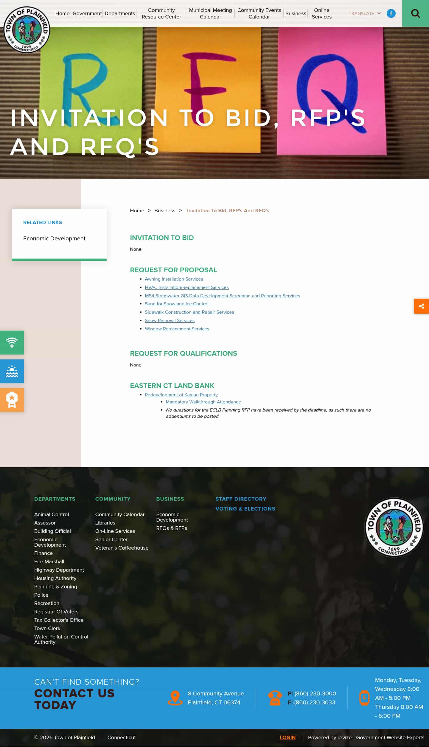Open Sand for Snow and Ice Control
The width and height of the screenshot is (429, 747).
coord(176,304)
